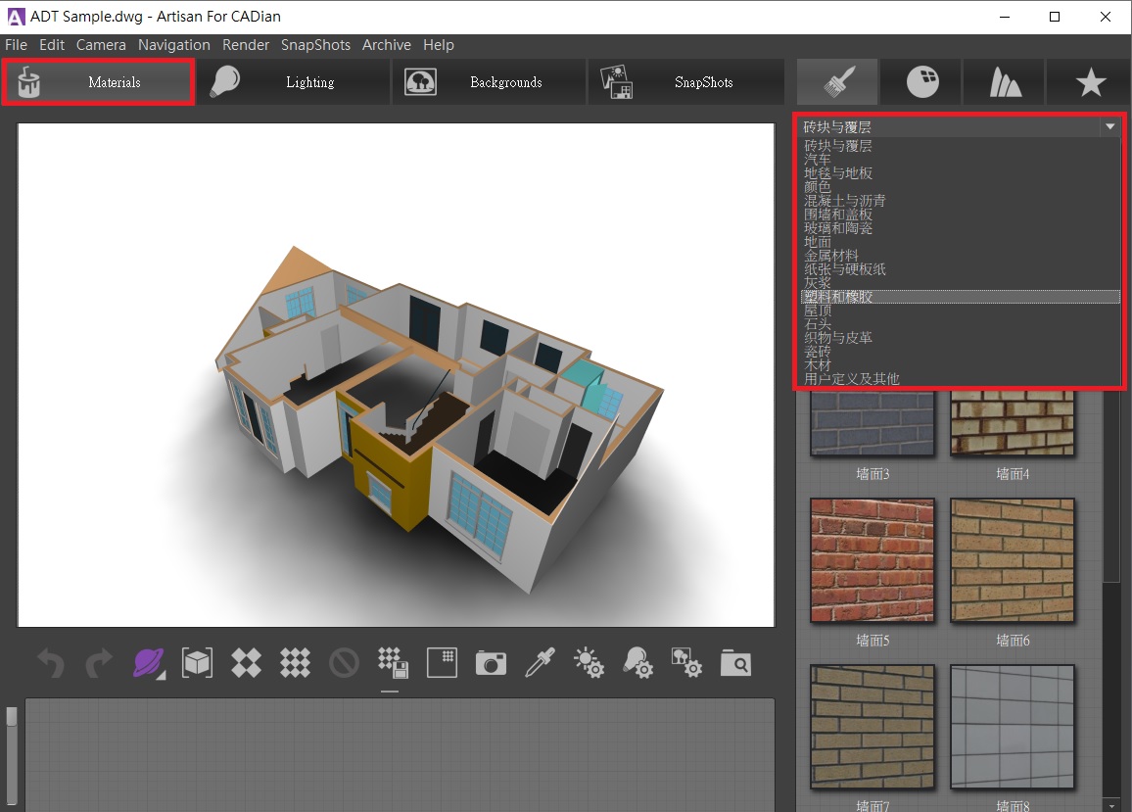Select the 墙面5 red brick thumbnail
Screen dimensions: 1132x812
(x=873, y=561)
